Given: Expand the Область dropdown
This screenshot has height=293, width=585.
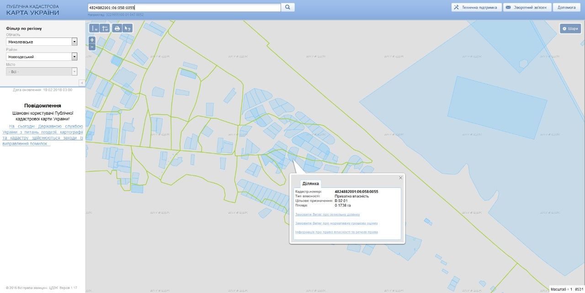Looking at the screenshot, I should pos(74,42).
